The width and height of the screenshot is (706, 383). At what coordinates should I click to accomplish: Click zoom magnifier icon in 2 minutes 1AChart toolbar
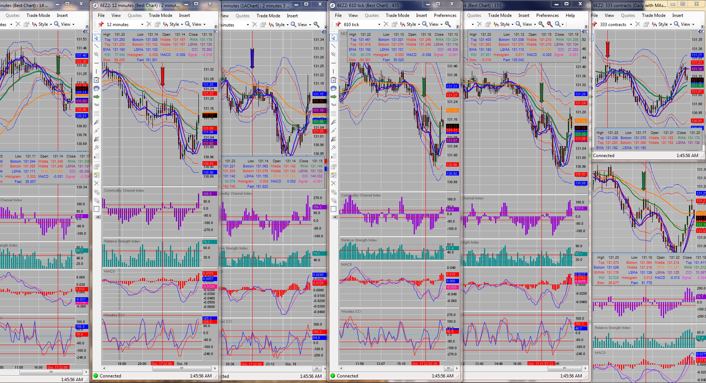[x=316, y=25]
